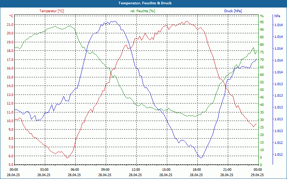This screenshot has height=179, width=287.
Task: Click the "17,0" temperature axis value
Action: tap(10, 60)
